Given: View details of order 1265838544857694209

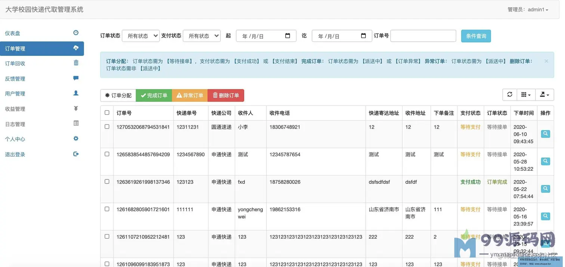Looking at the screenshot, I should (x=546, y=161).
